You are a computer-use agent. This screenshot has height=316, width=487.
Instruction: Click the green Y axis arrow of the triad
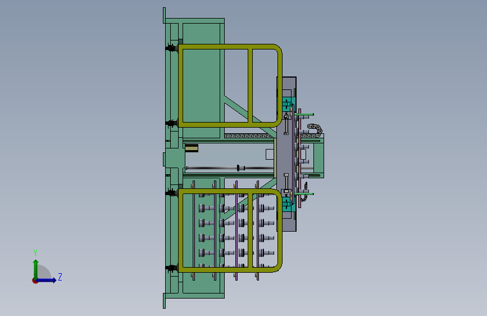pyautogui.click(x=36, y=269)
